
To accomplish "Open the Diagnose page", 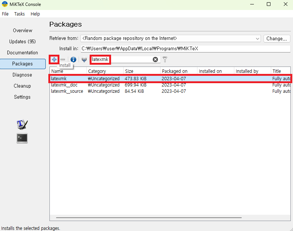I will [x=23, y=75].
